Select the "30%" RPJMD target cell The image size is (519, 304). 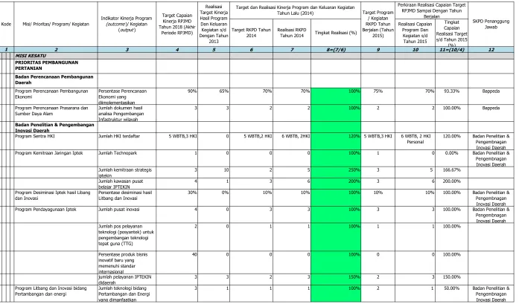pos(177,198)
